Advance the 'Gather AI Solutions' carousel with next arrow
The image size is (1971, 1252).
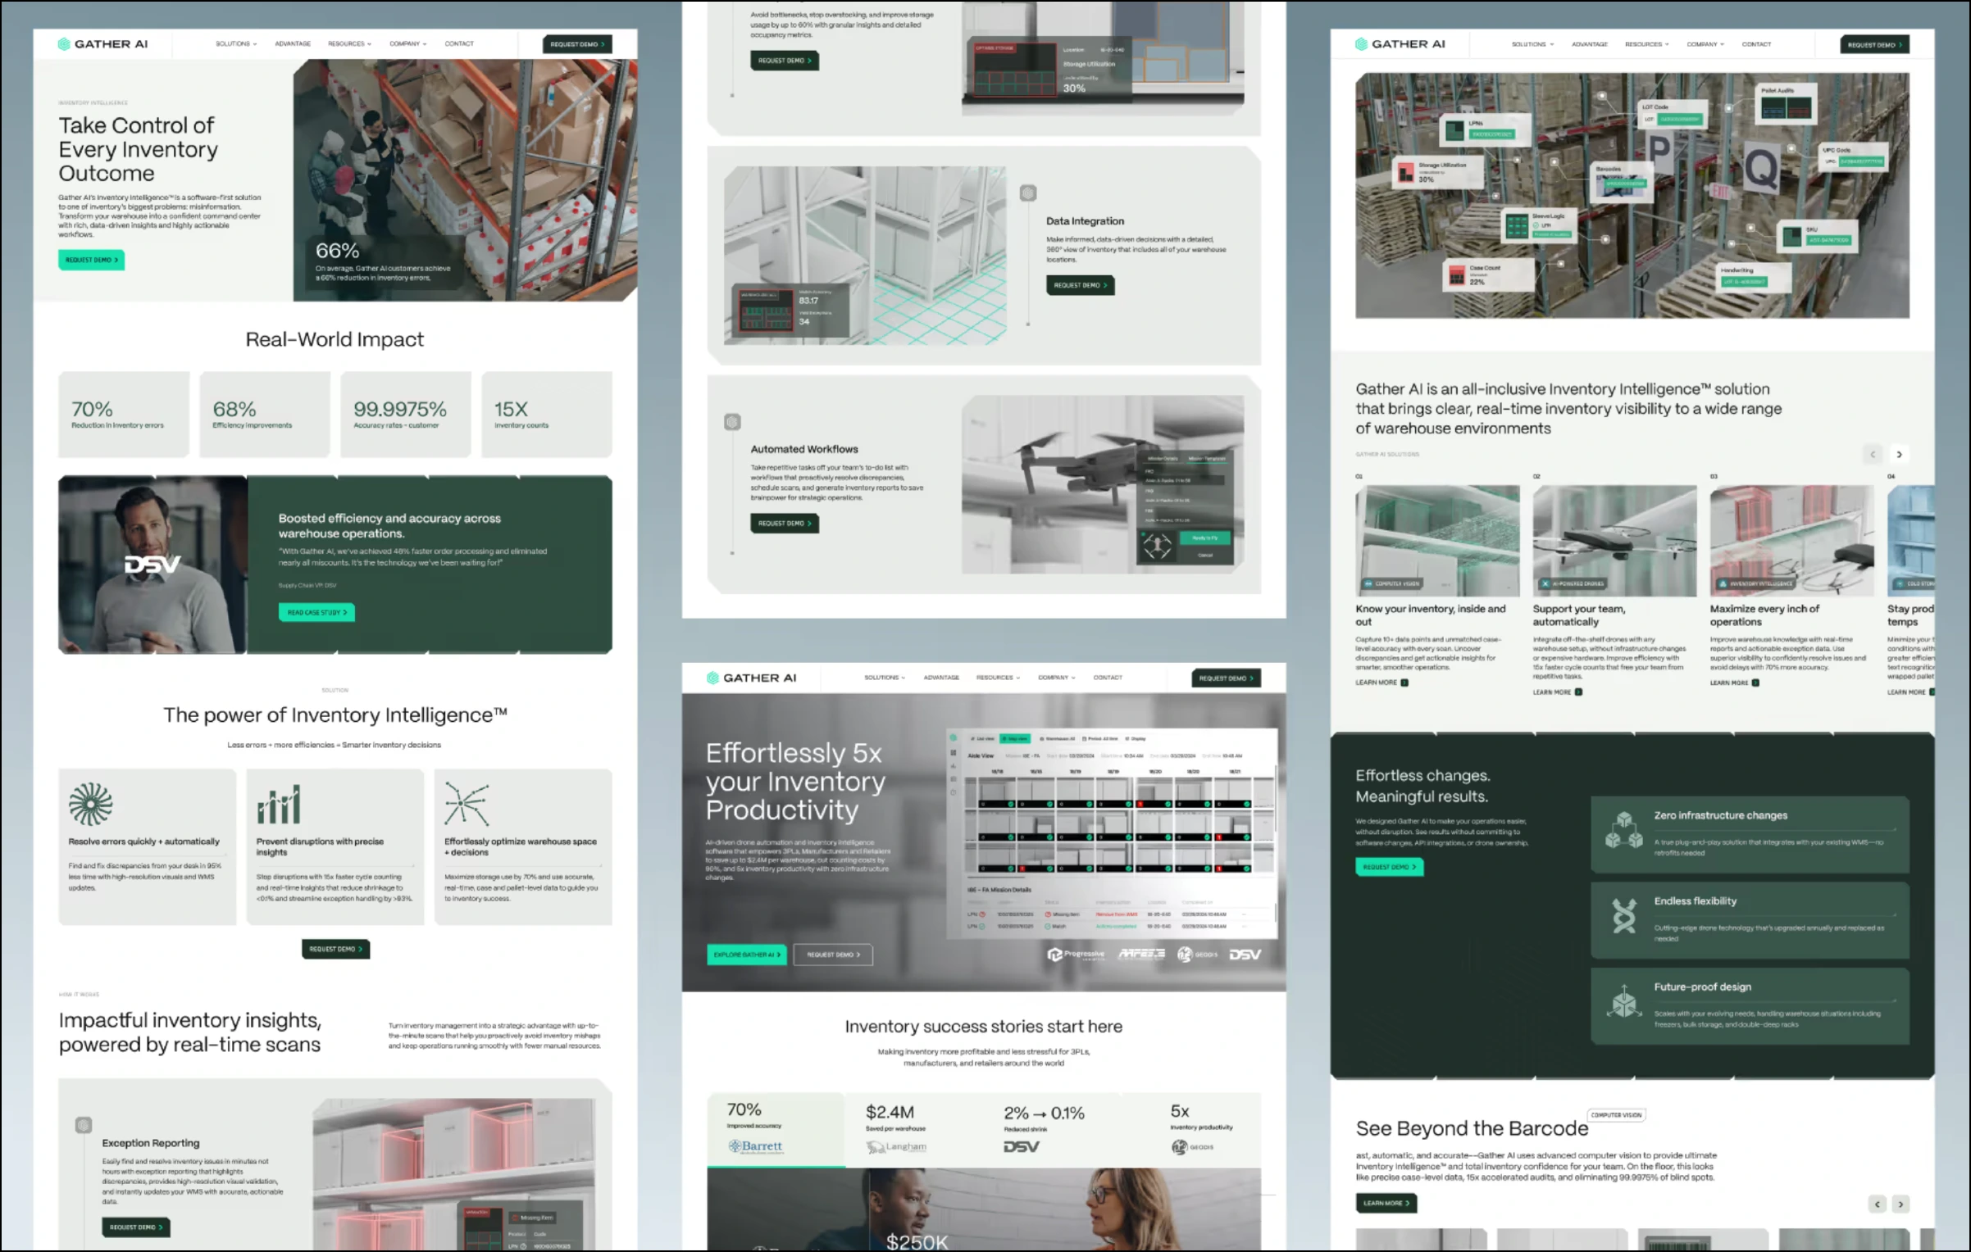[x=1899, y=454]
